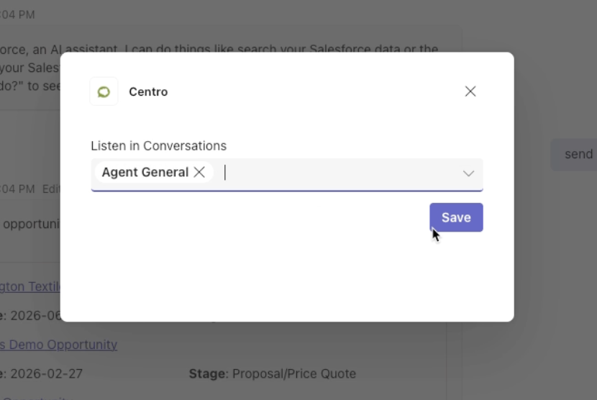
Task: Expand the Listen in Conversations dropdown arrow
Action: [x=468, y=173]
